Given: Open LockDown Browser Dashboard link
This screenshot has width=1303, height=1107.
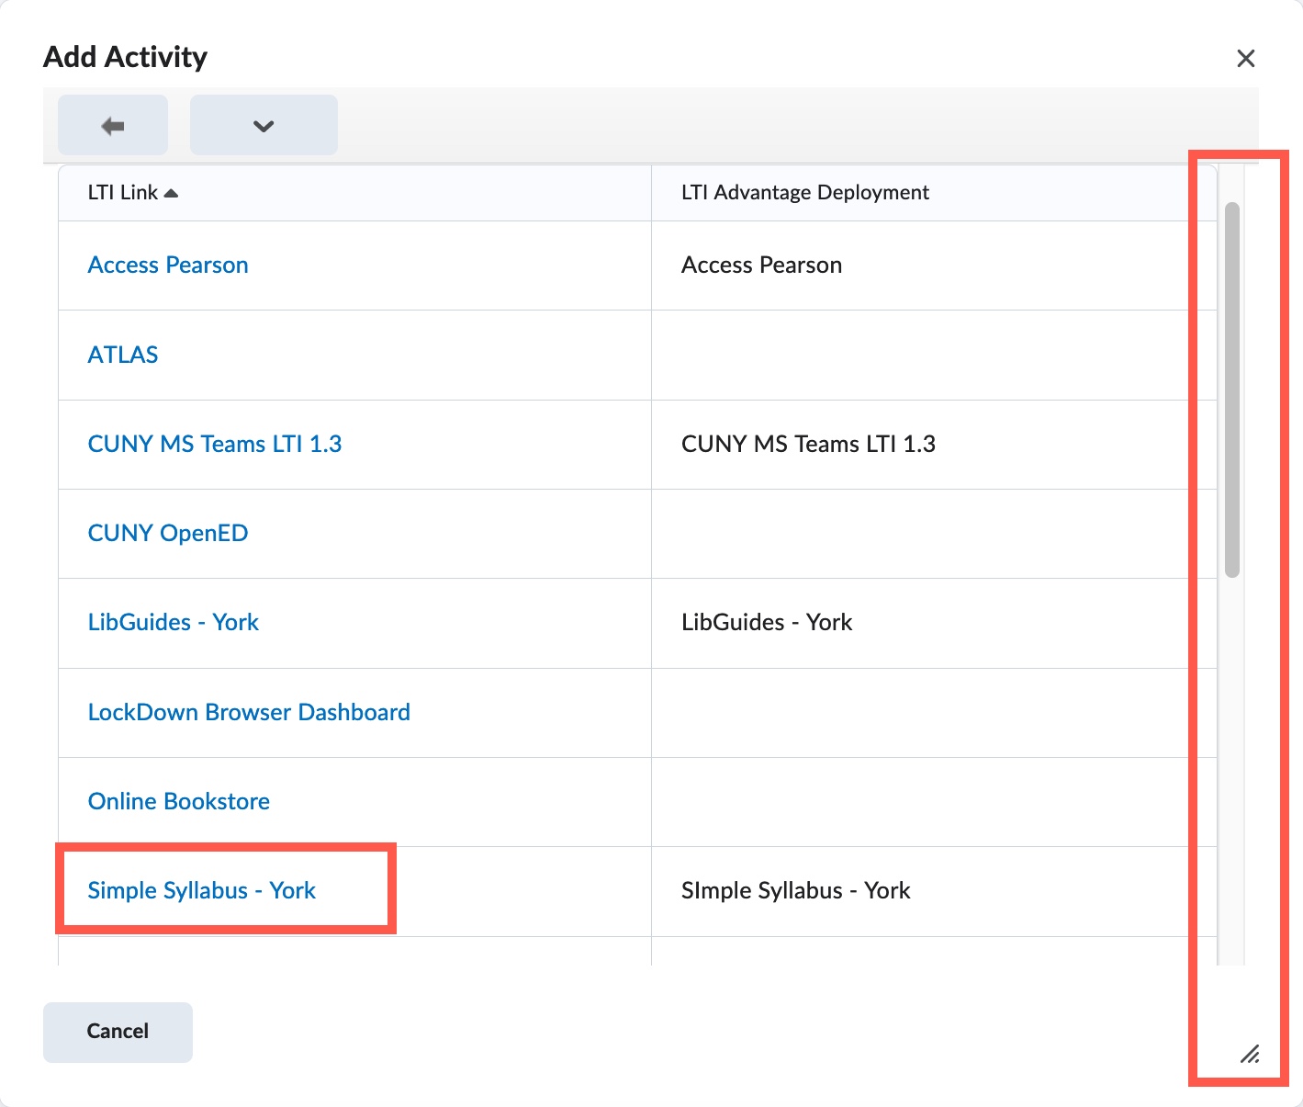Looking at the screenshot, I should (x=249, y=712).
